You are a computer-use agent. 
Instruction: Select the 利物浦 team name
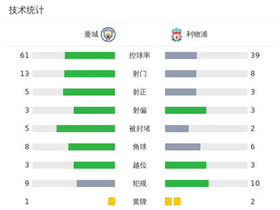[196, 35]
